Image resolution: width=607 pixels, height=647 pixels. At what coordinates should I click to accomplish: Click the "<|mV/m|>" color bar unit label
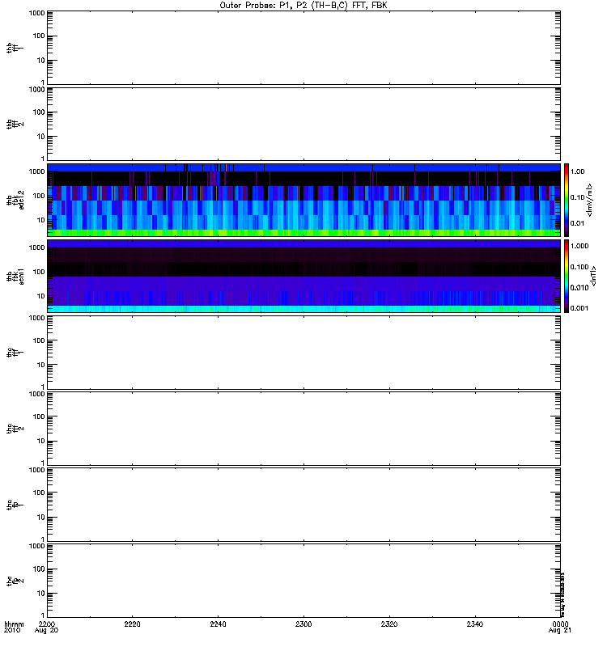pos(590,200)
